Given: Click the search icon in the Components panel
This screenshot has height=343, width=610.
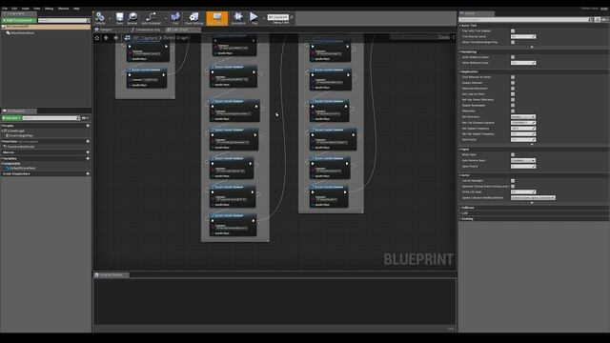Looking at the screenshot, I should [89, 20].
